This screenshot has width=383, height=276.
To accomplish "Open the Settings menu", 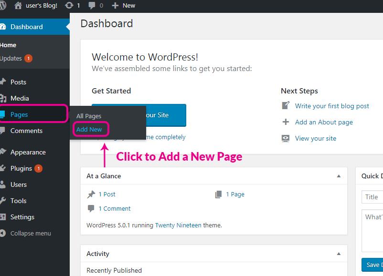I will tap(35, 217).
